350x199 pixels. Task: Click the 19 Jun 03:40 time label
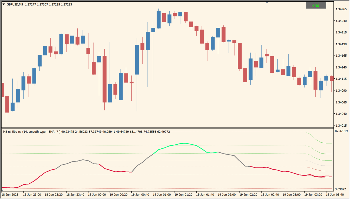(335, 194)
